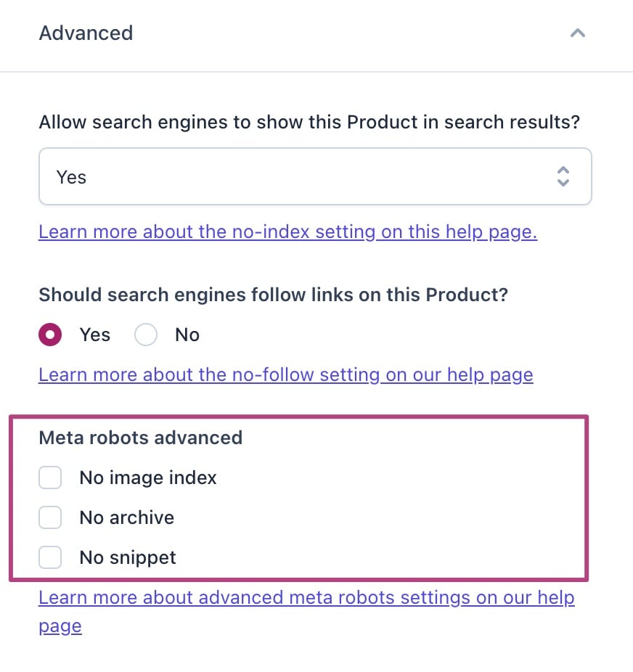The width and height of the screenshot is (633, 672).
Task: Click the "No" label text beside radio
Action: coord(187,335)
